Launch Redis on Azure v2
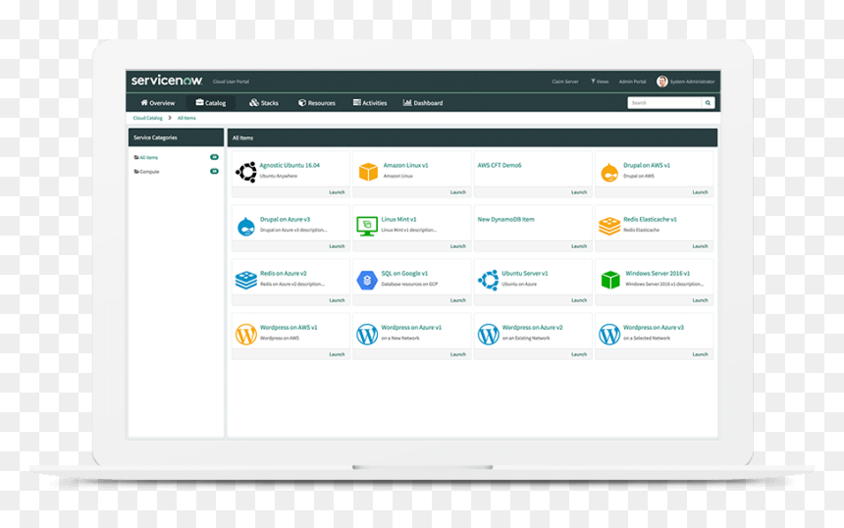This screenshot has height=528, width=844. pyautogui.click(x=337, y=300)
